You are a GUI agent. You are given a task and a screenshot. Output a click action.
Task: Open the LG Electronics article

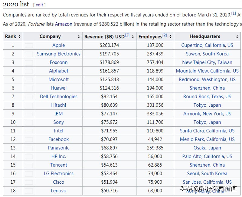click(x=58, y=174)
